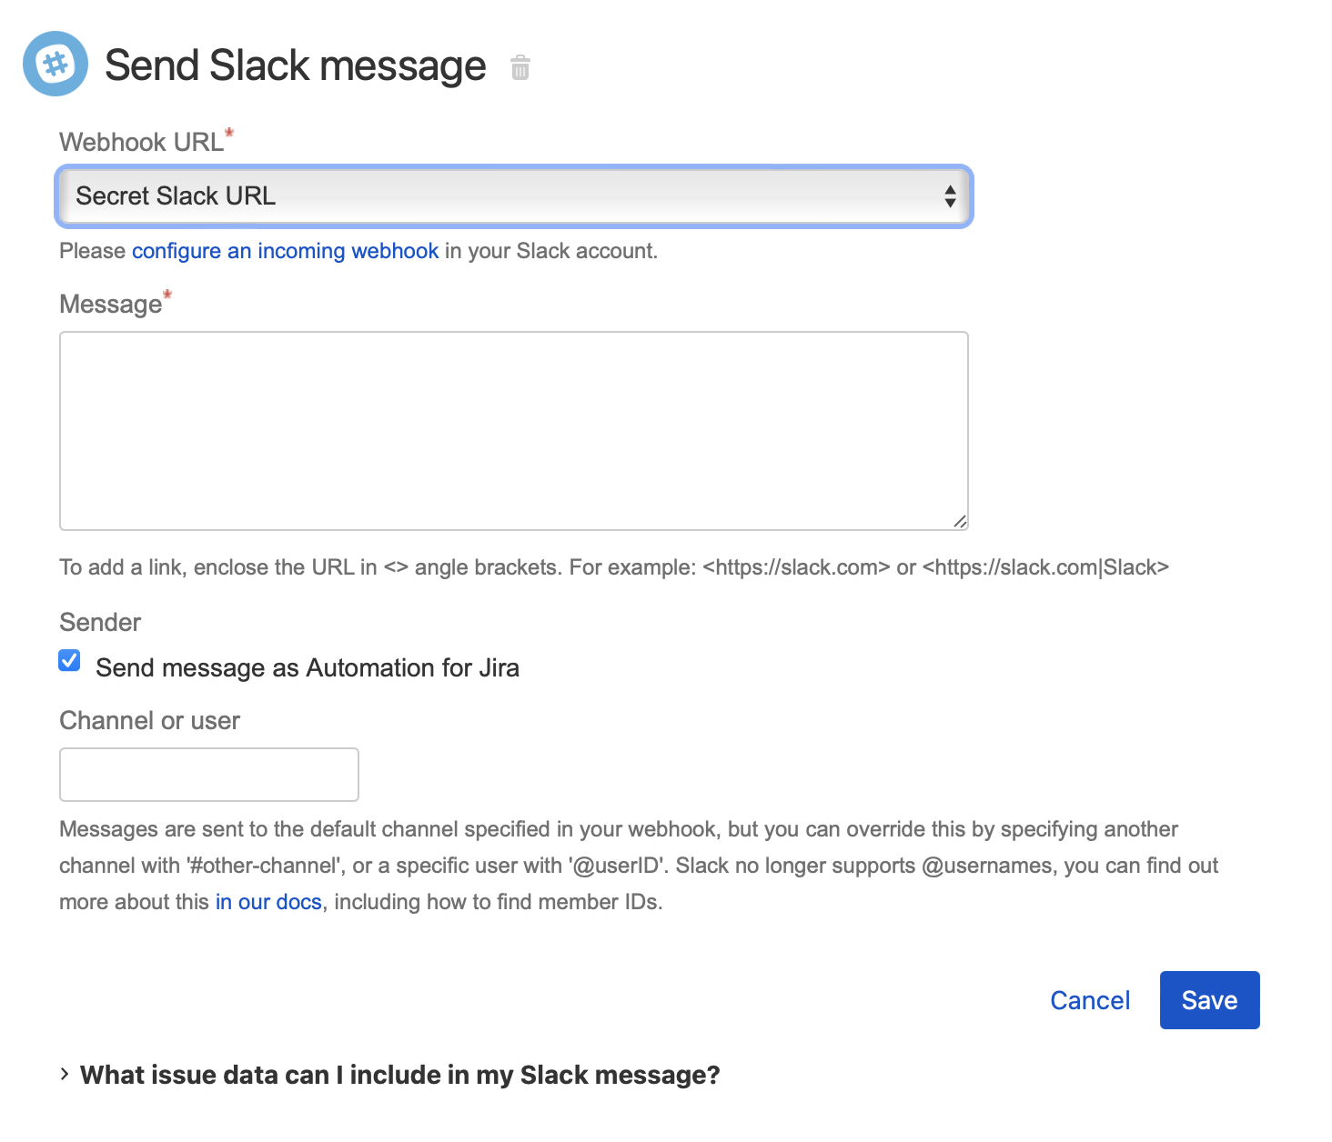Click the Slack hash logo icon
The height and width of the screenshot is (1142, 1332).
(x=55, y=64)
